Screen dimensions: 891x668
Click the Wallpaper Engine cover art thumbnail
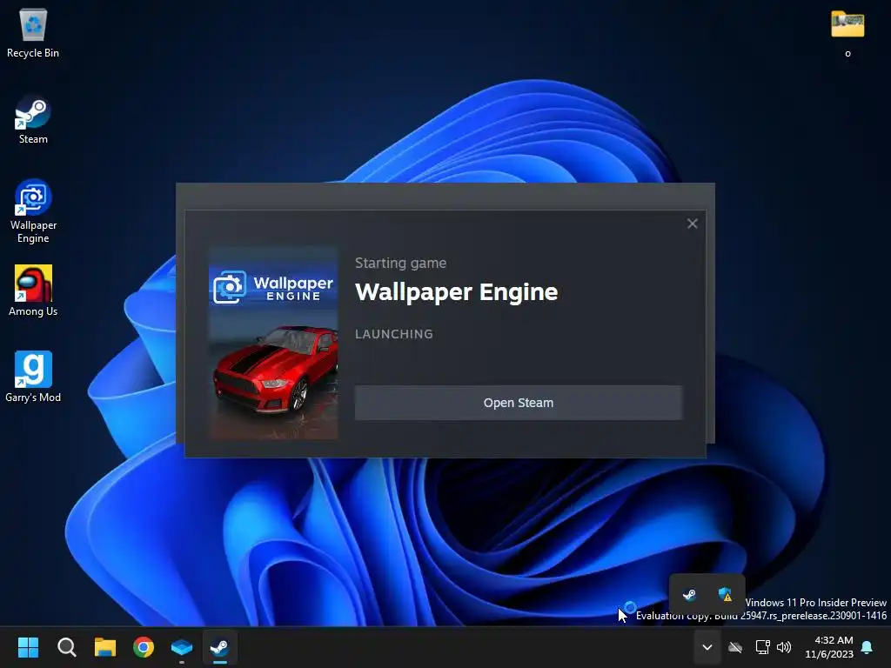coord(273,343)
